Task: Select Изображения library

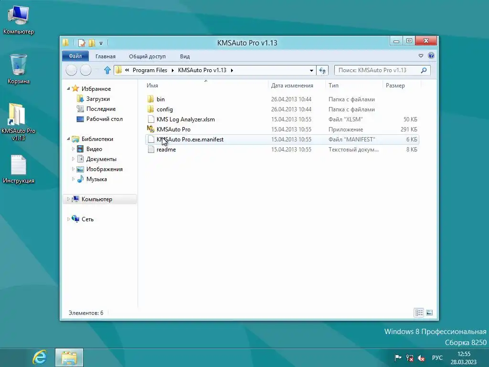Action: 104,169
